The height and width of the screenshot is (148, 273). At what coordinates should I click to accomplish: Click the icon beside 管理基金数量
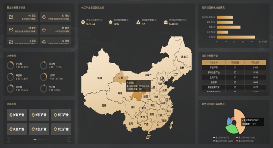click(138, 22)
